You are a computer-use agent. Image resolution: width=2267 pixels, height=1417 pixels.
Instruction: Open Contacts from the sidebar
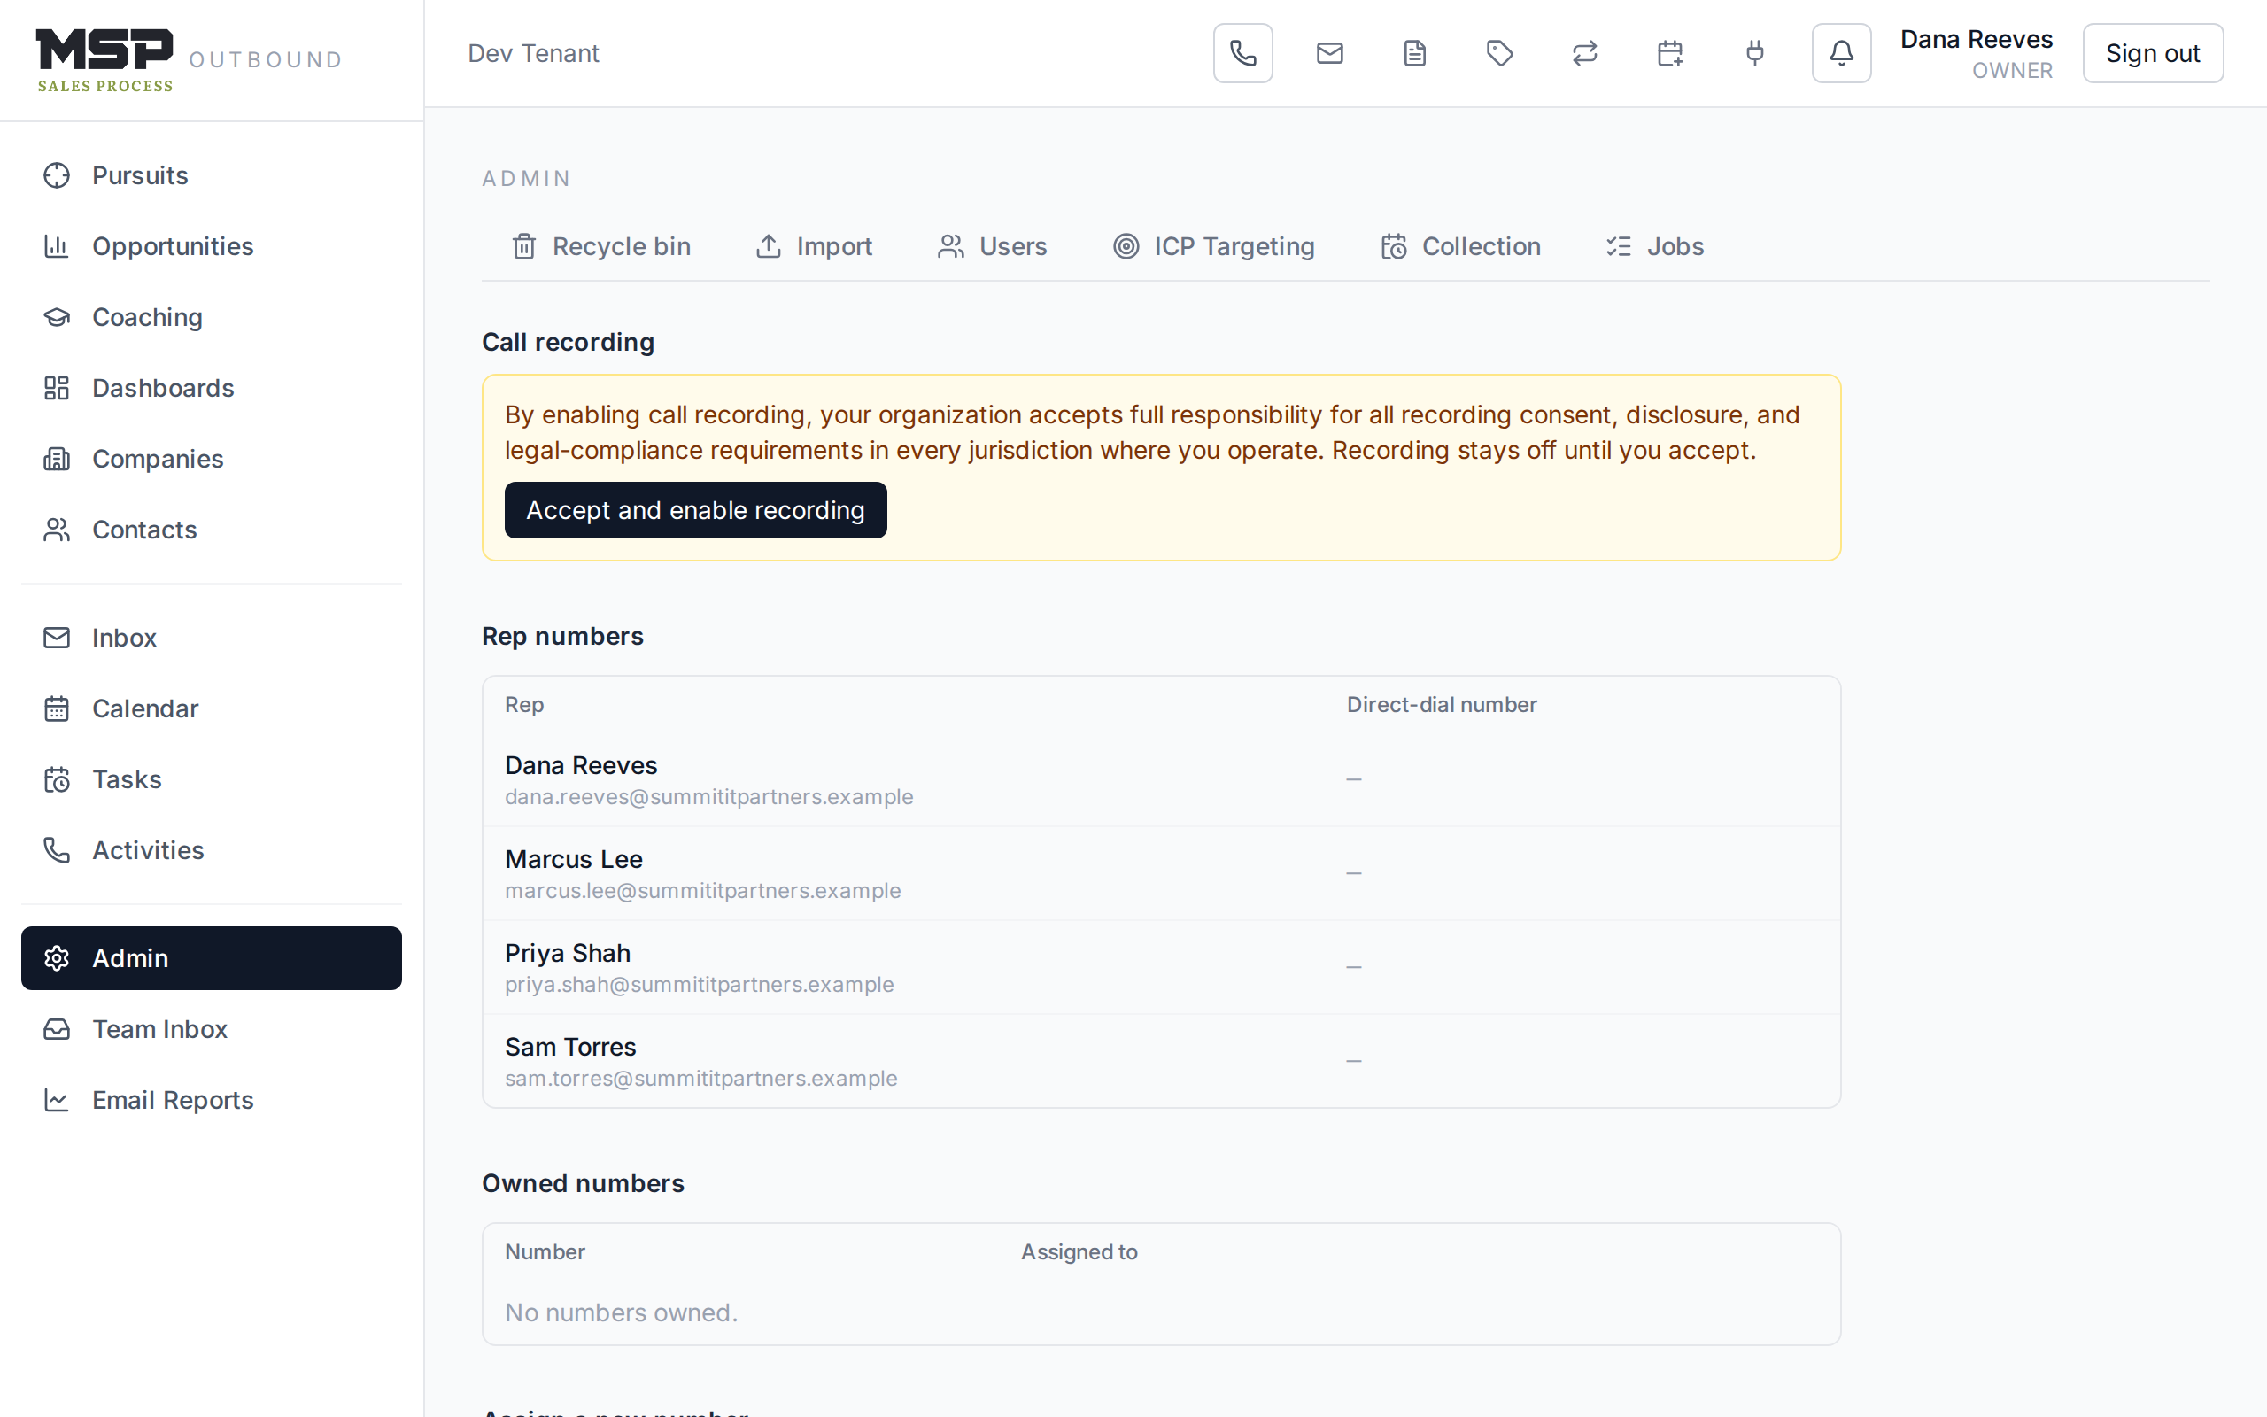click(x=212, y=530)
